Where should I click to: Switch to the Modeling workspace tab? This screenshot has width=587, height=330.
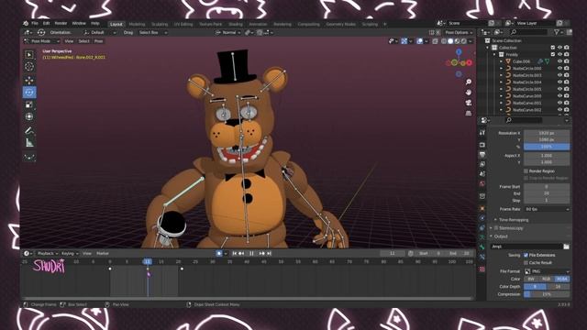(137, 25)
